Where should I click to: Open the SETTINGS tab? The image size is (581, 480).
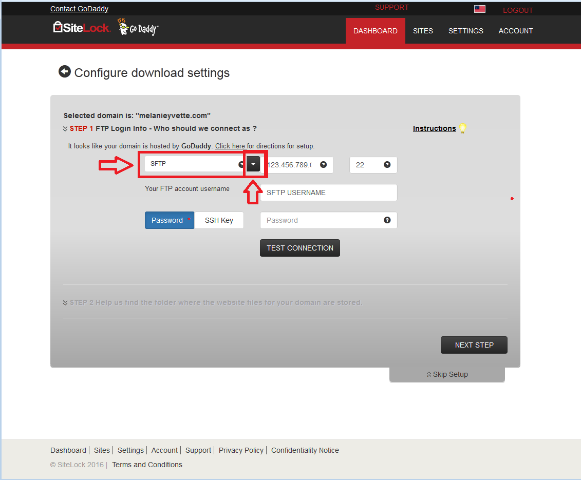(x=466, y=31)
